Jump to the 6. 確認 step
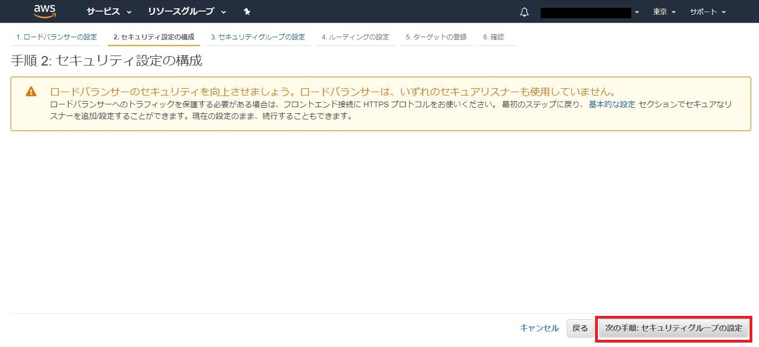Screen dimensions: 759x347 tap(493, 37)
